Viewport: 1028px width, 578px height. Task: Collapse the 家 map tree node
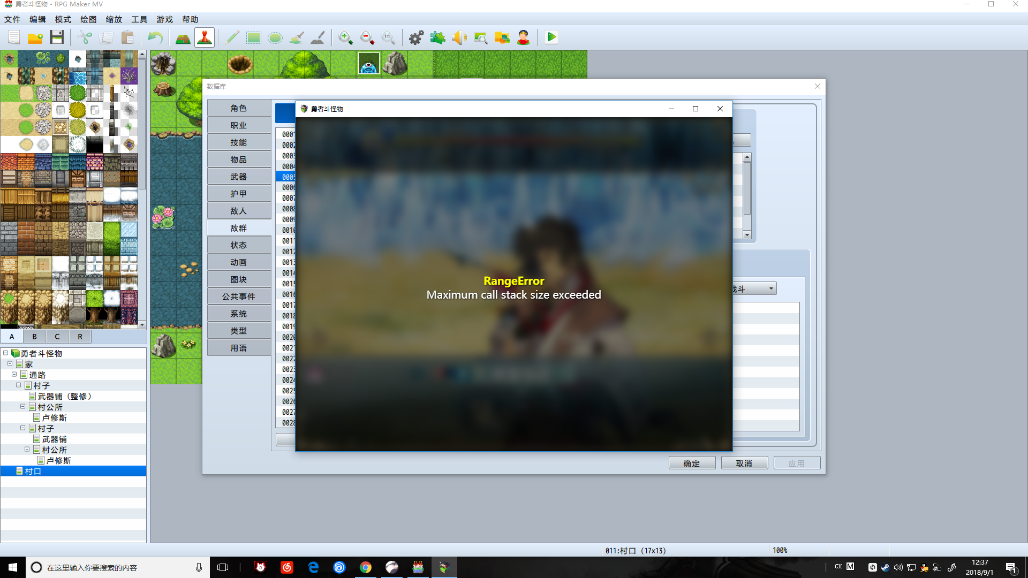click(10, 363)
